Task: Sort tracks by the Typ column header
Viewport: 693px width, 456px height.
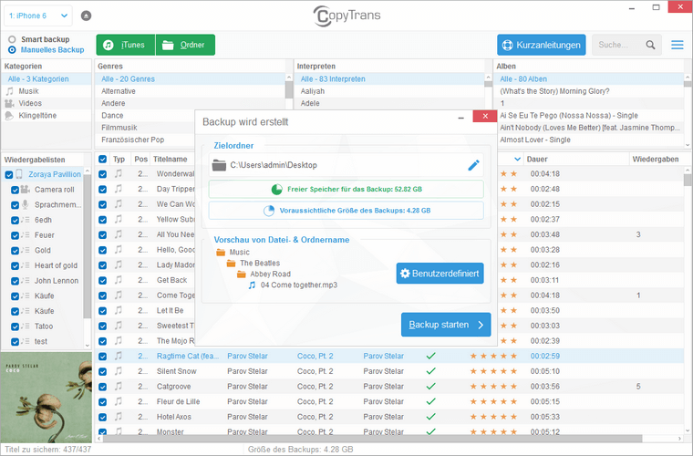Action: click(119, 159)
